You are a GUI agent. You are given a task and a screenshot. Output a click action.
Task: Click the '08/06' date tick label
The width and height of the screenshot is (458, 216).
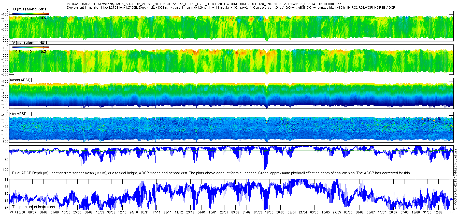tap(348, 212)
